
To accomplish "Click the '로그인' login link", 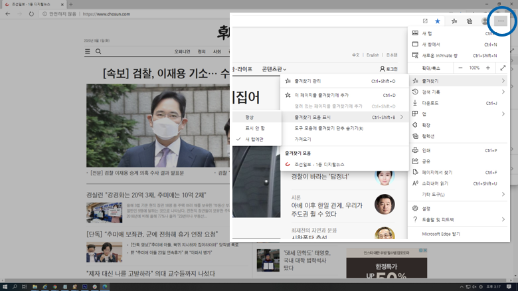I will (388, 69).
